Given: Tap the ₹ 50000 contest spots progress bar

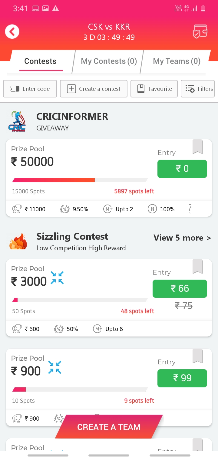Looking at the screenshot, I should [x=80, y=180].
